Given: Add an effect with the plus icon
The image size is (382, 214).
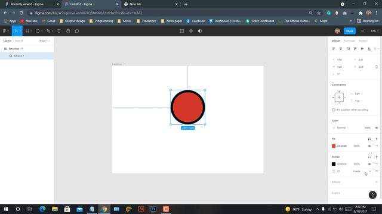Looking at the screenshot, I should (x=377, y=182).
